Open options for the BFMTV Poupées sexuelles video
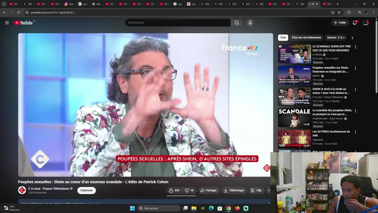This screenshot has width=378, height=213. [355, 68]
